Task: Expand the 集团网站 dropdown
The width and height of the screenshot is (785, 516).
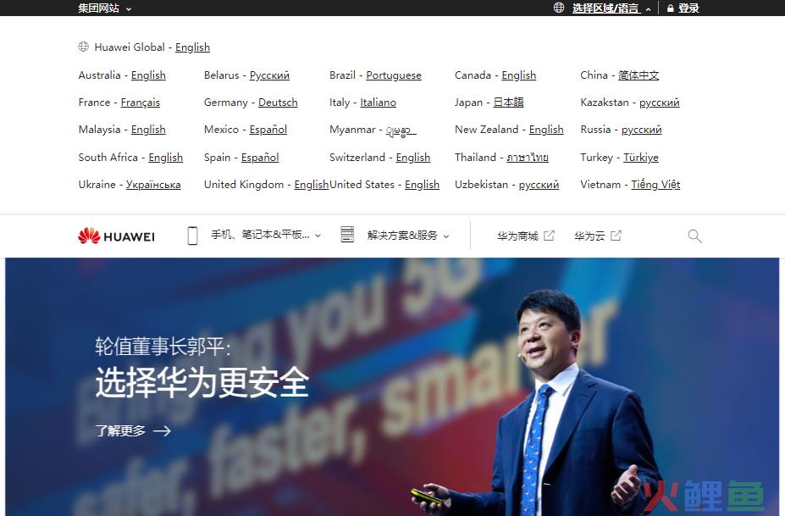Action: coord(105,8)
